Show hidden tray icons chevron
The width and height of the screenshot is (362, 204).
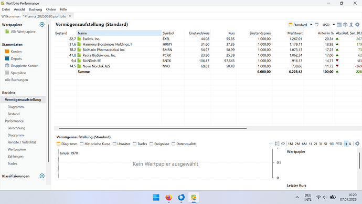click(297, 197)
